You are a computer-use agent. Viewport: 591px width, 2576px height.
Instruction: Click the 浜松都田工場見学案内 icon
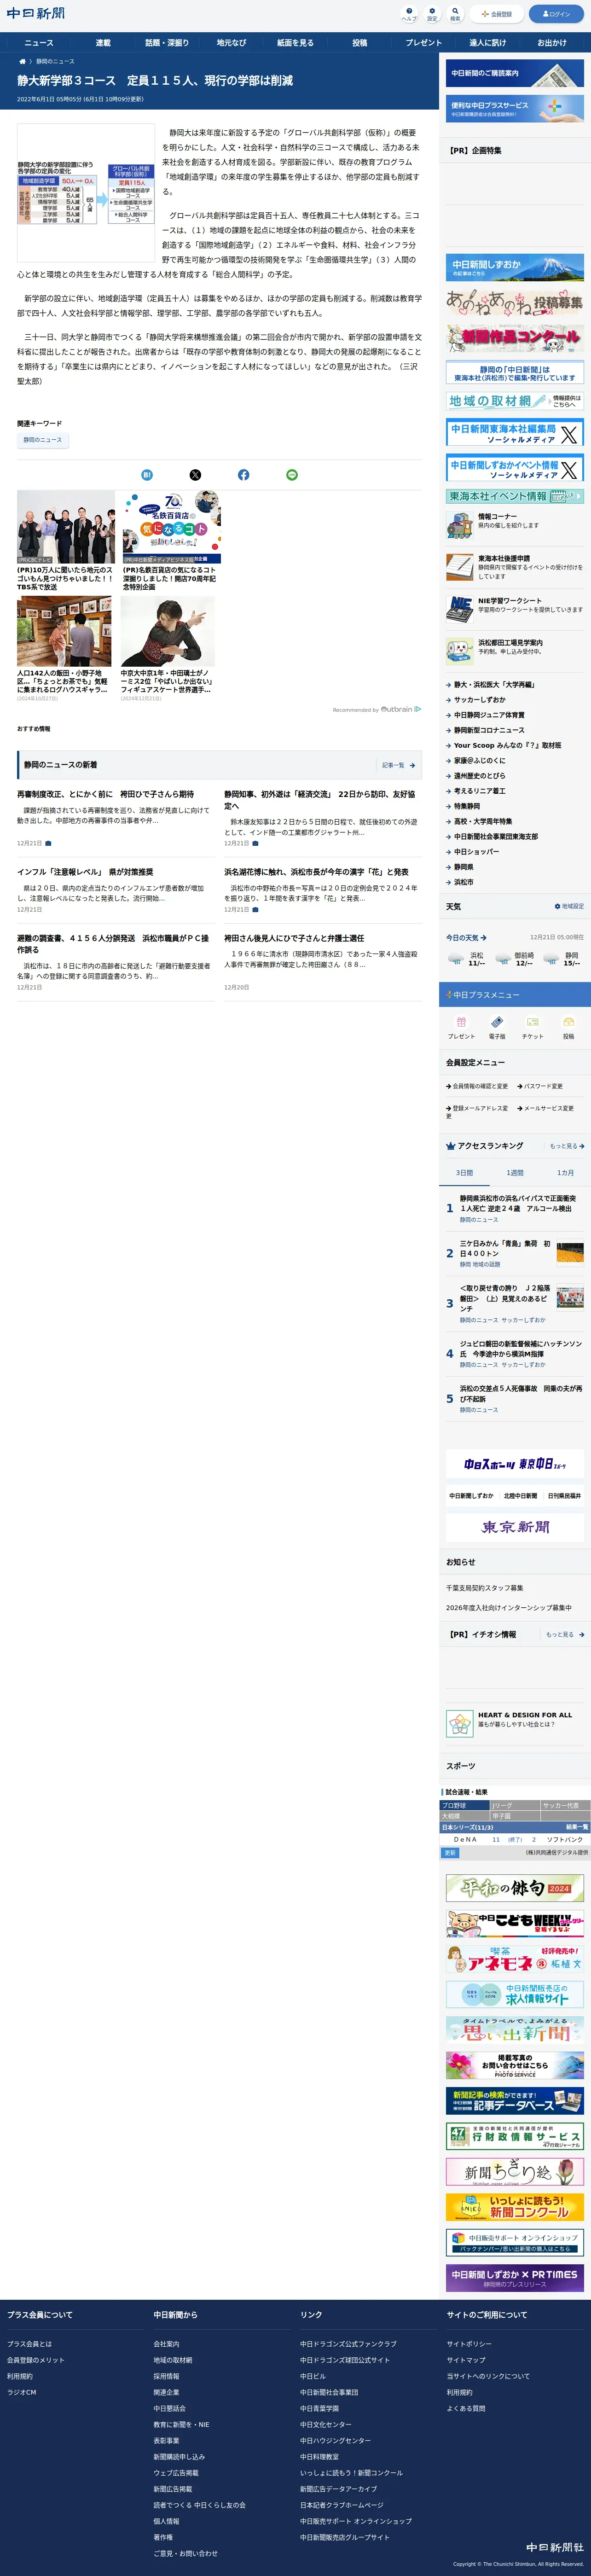[460, 651]
